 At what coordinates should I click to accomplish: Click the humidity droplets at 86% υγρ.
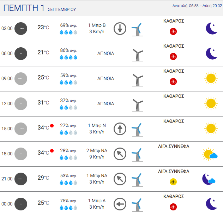click(68, 58)
